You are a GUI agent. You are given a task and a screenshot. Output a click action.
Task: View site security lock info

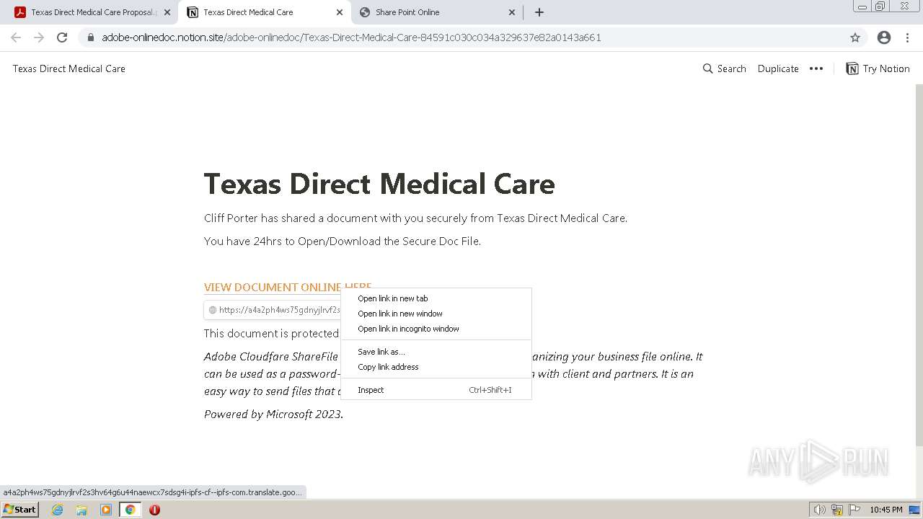point(91,37)
